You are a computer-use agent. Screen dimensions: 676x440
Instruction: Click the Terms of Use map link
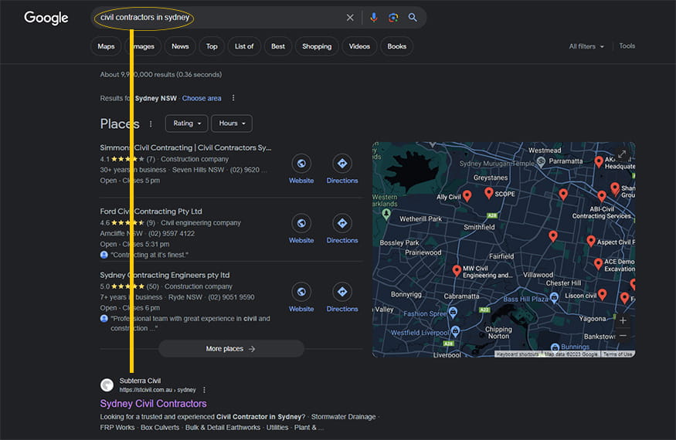coord(617,354)
